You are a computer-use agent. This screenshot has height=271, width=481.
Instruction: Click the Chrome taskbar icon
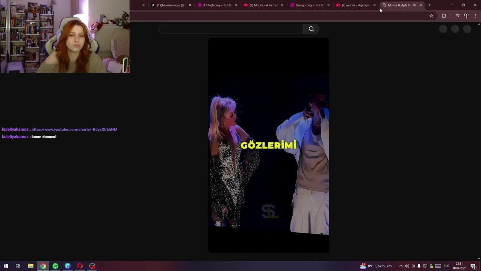tap(43, 266)
